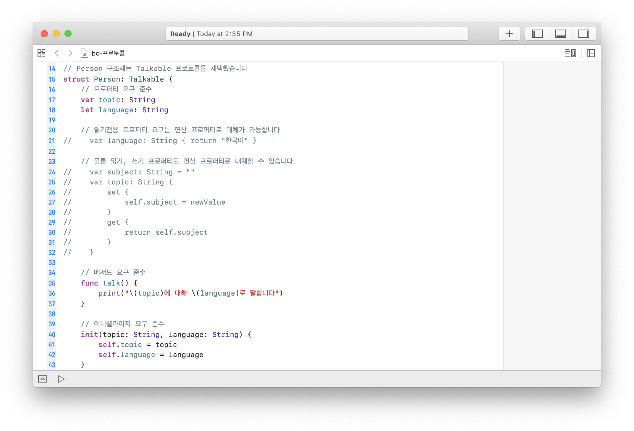Click line number 15 in gutter
This screenshot has width=634, height=431.
[52, 79]
